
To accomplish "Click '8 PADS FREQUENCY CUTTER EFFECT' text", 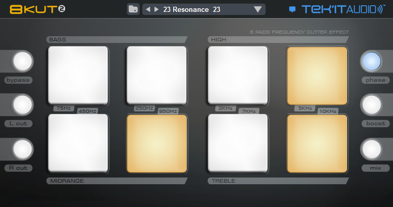I will pos(299,32).
